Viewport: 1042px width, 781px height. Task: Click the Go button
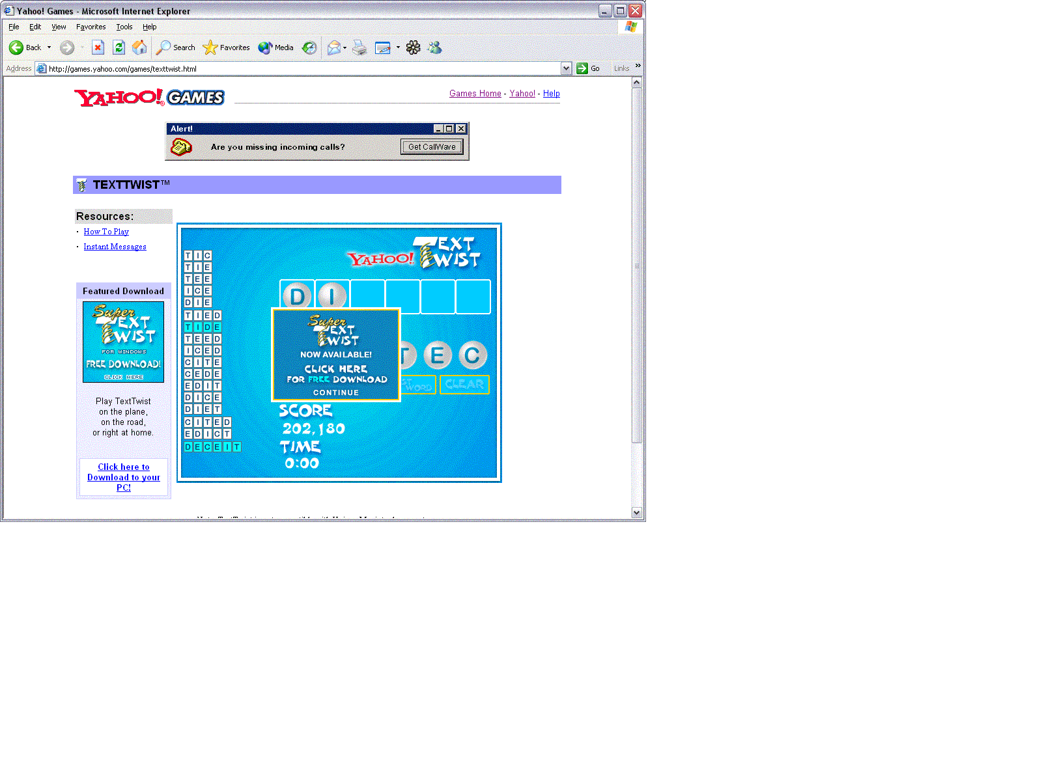coord(589,68)
